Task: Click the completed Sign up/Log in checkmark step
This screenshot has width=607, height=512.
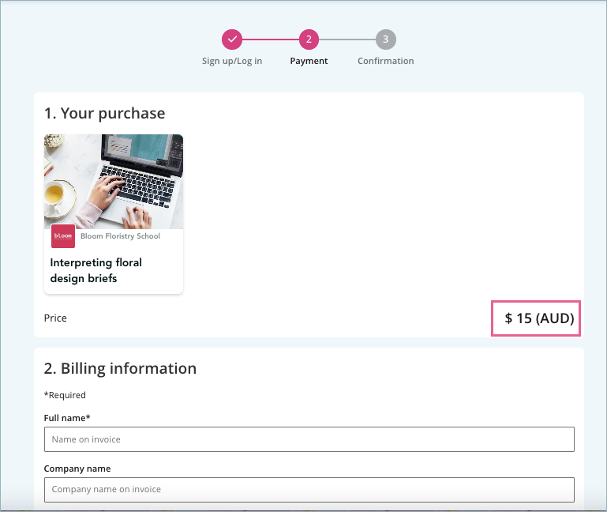Action: coord(232,40)
